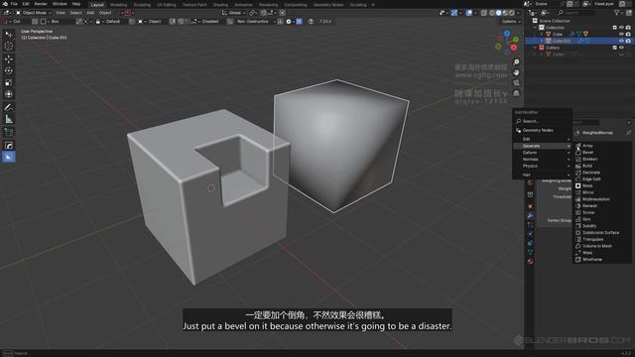The image size is (635, 357).
Task: Open the Modifiers wrench tab in Properties
Action: point(530,215)
